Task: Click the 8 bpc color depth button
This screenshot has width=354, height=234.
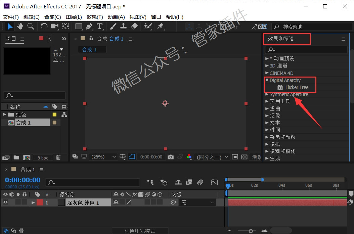Action: tap(43, 158)
